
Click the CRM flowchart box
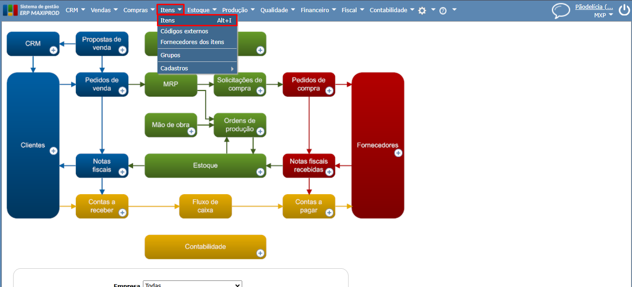point(33,44)
